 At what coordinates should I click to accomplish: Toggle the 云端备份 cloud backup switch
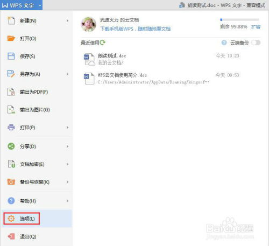[x=256, y=43]
